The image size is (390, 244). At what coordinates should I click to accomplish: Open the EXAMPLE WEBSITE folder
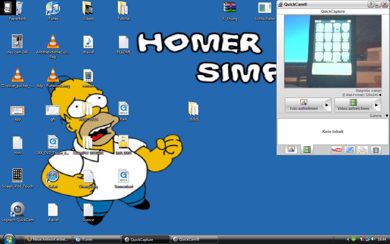[88, 145]
